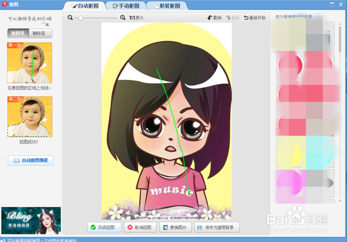Image resolution: width=347 pixels, height=242 pixels.
Task: Click the background list scrollbar down arrow
Action: coord(340,201)
